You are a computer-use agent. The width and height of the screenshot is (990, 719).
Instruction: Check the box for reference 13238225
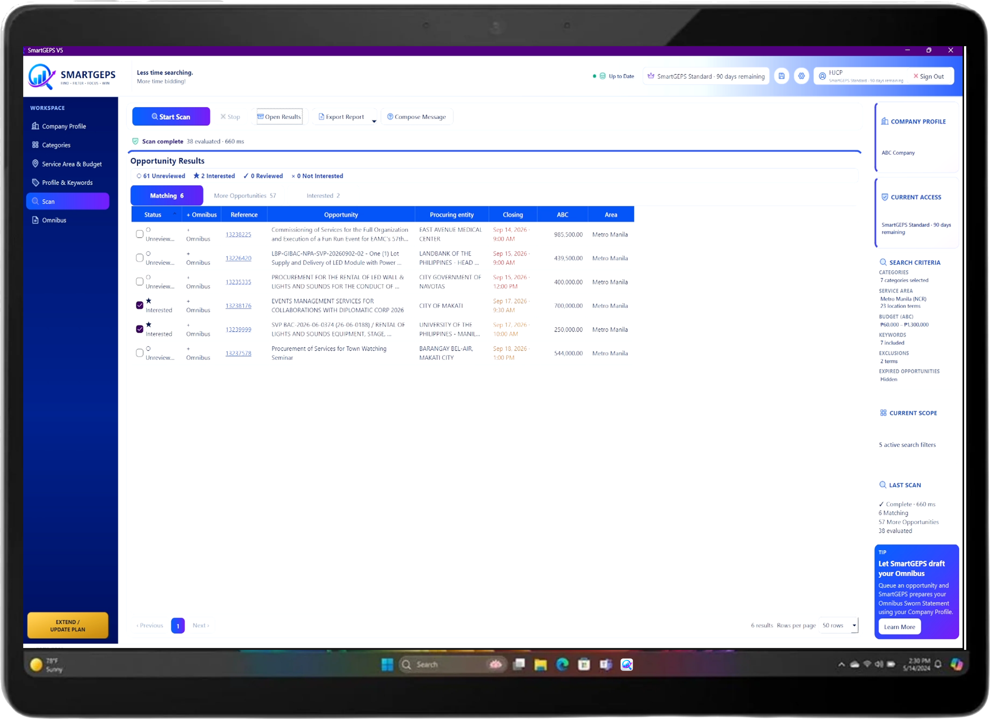point(140,234)
